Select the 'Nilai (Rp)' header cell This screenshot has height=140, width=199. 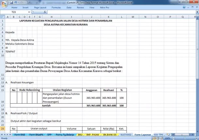109,129
